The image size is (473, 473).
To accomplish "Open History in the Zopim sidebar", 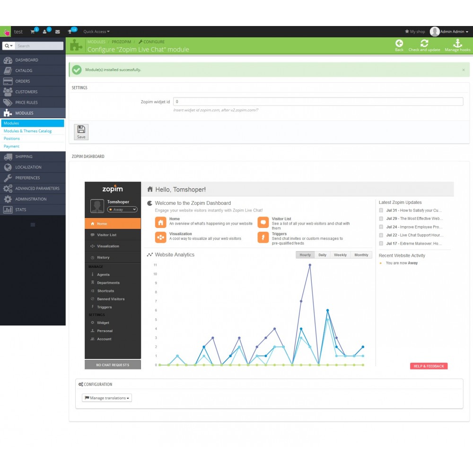I will (113, 257).
